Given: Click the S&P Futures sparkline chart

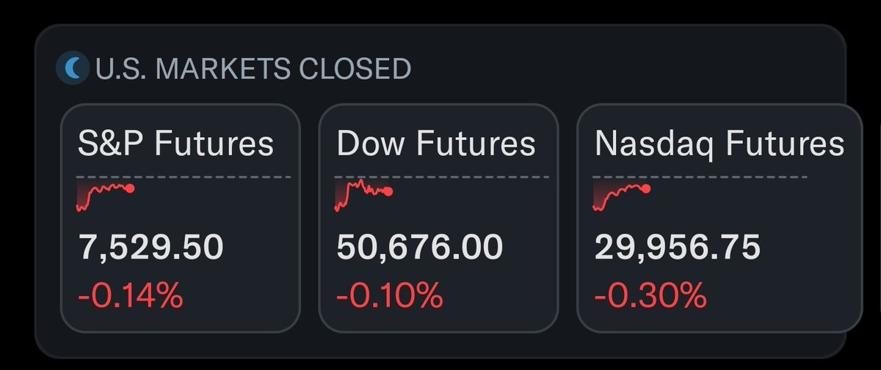Looking at the screenshot, I should (105, 196).
